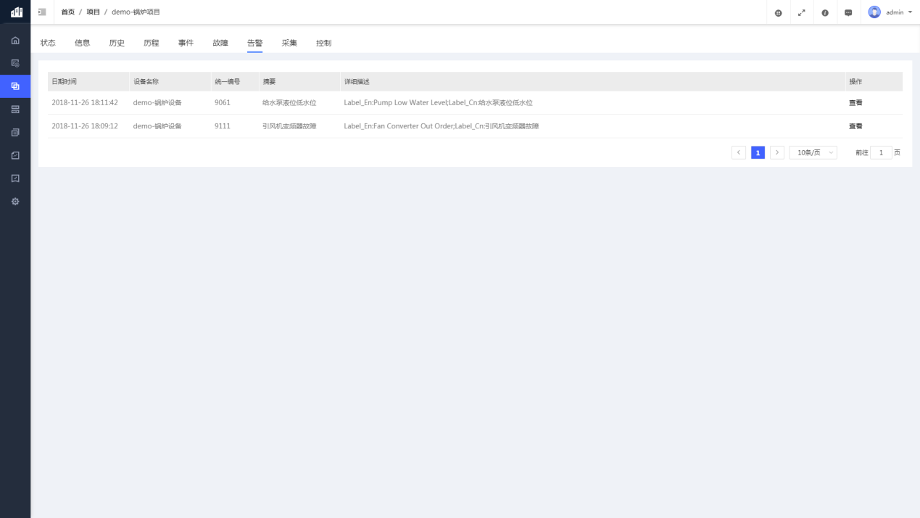Image resolution: width=920 pixels, height=518 pixels.
Task: Click the 项目 breadcrumb link
Action: click(x=93, y=12)
